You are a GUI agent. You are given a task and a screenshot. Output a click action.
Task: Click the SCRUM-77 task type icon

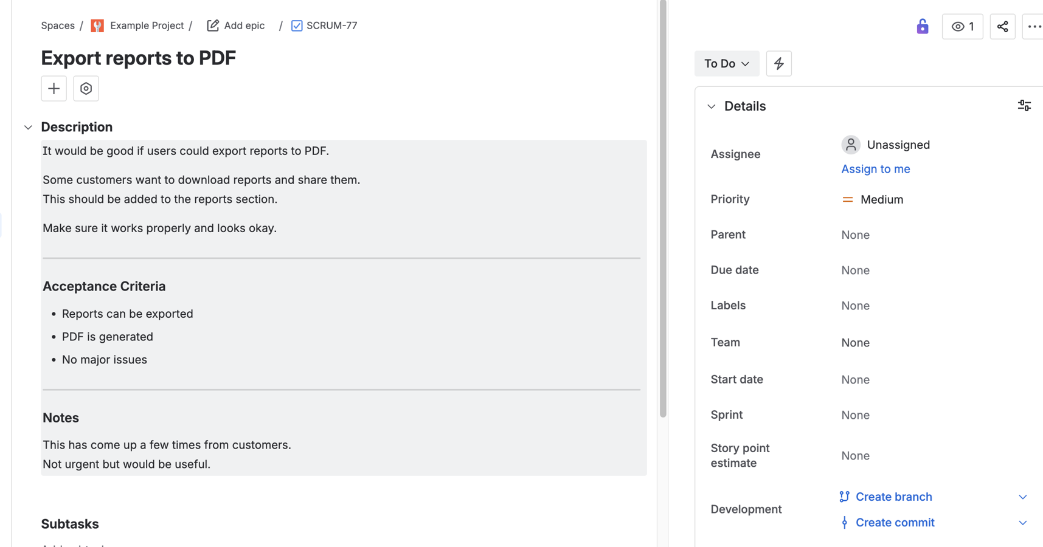pyautogui.click(x=296, y=26)
